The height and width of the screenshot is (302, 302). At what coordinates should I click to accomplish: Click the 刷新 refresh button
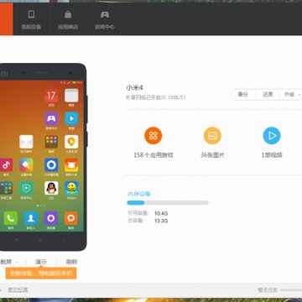(x=71, y=262)
